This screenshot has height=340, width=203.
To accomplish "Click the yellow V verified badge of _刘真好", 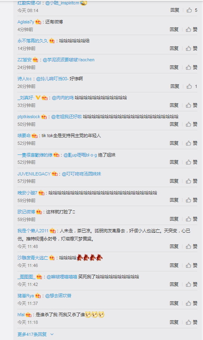I will [38, 98].
